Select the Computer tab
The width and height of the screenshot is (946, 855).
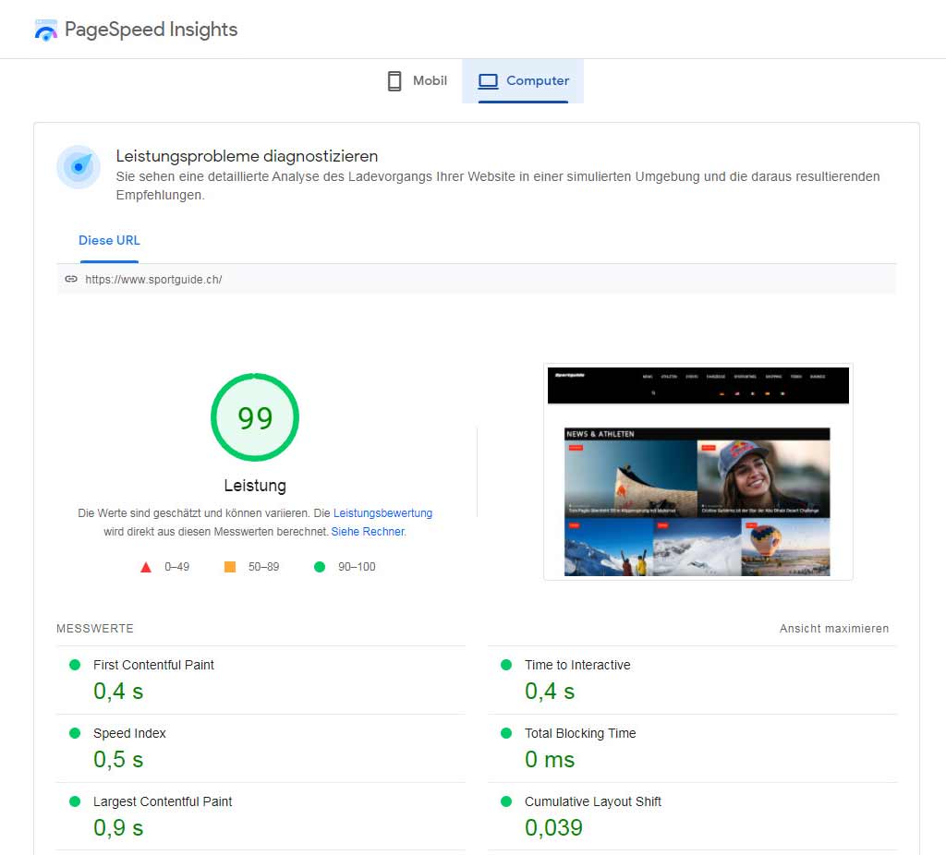pyautogui.click(x=523, y=81)
